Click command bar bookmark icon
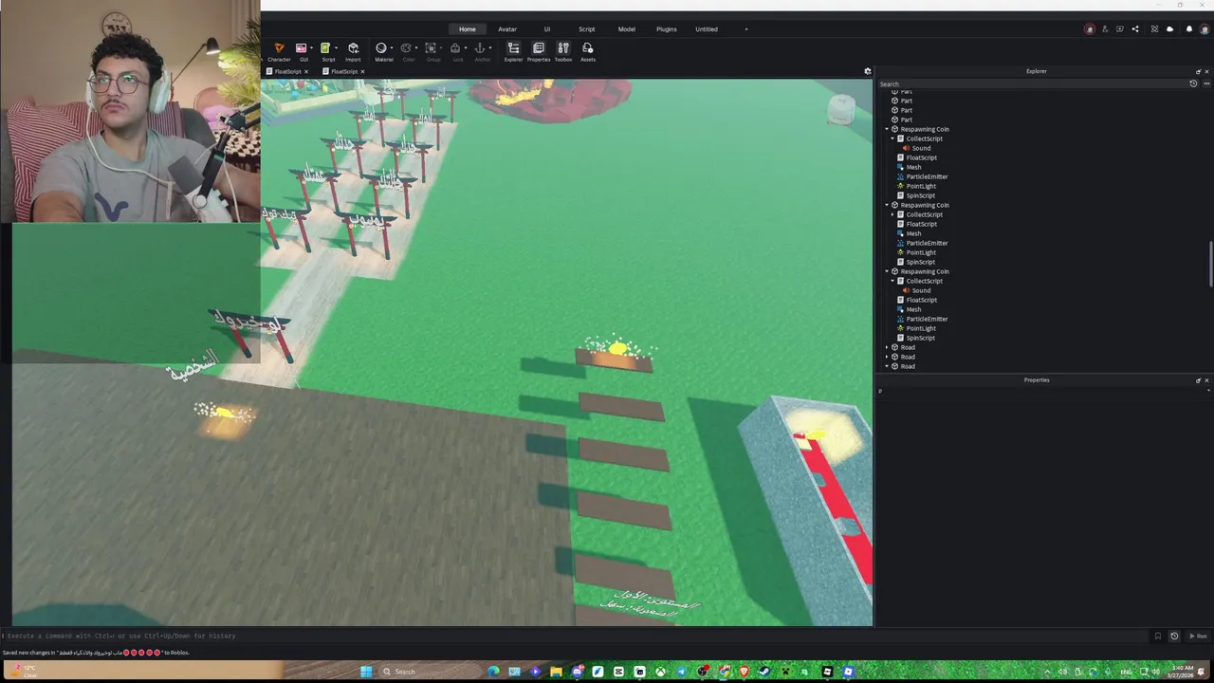 click(x=1157, y=637)
